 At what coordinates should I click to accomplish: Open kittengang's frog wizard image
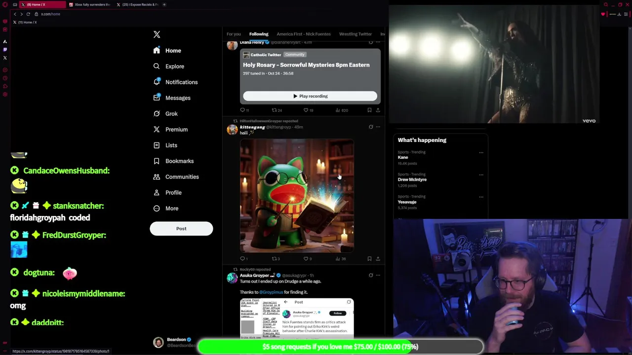pyautogui.click(x=297, y=196)
